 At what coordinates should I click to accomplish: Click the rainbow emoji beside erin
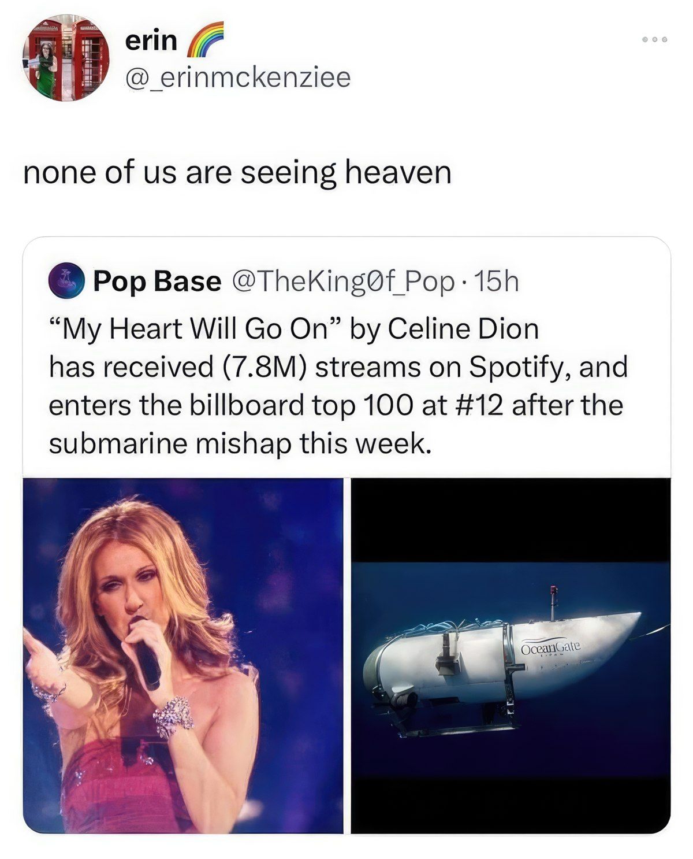click(202, 39)
